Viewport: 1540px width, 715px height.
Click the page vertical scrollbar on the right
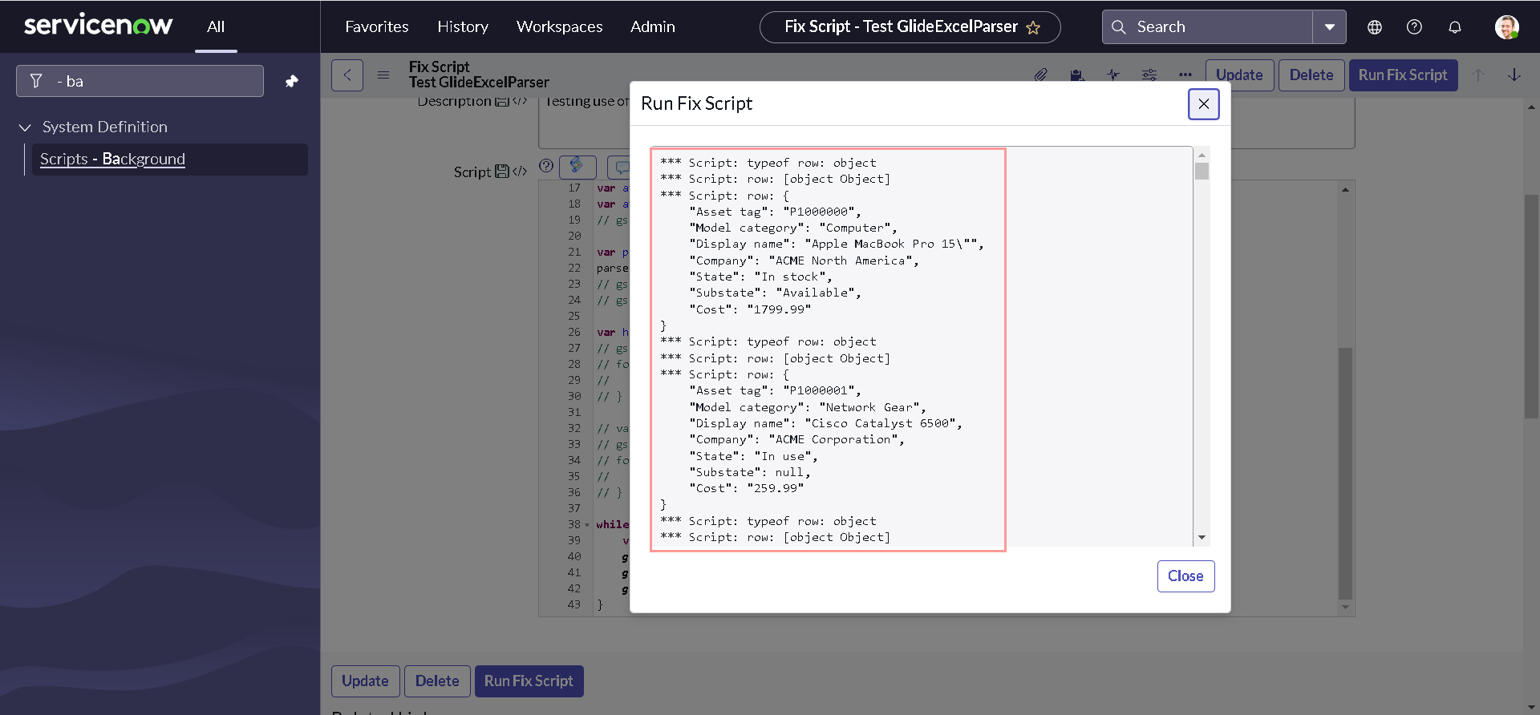tap(1531, 307)
